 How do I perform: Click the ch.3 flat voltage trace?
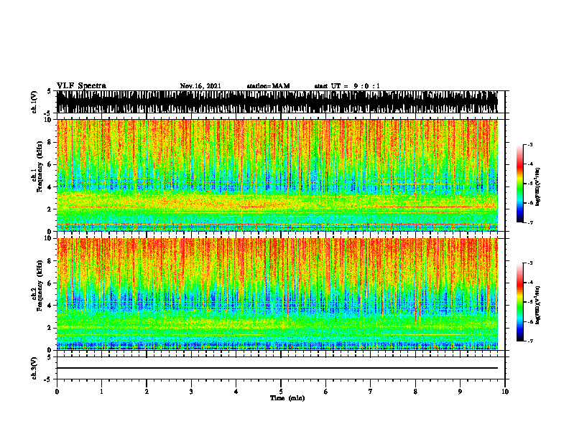click(277, 368)
